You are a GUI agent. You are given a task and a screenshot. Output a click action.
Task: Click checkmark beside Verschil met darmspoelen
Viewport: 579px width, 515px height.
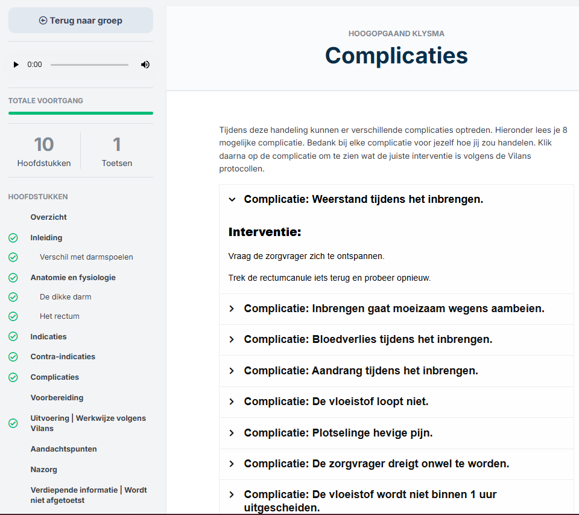pyautogui.click(x=13, y=257)
